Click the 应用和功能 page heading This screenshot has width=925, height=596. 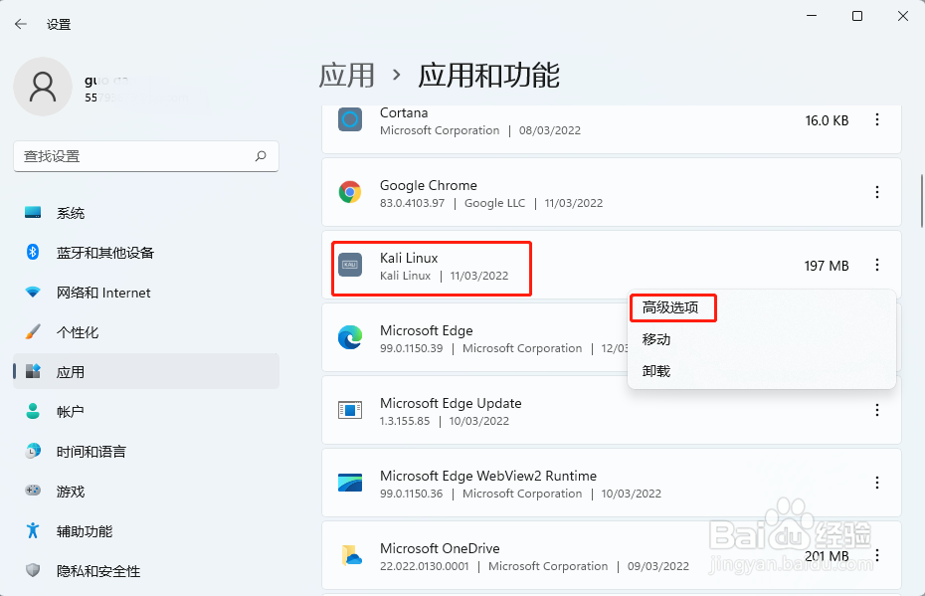coord(488,76)
